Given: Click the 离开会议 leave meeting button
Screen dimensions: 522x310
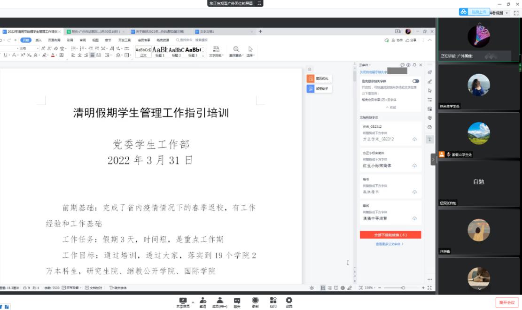Looking at the screenshot, I should click(x=506, y=302).
